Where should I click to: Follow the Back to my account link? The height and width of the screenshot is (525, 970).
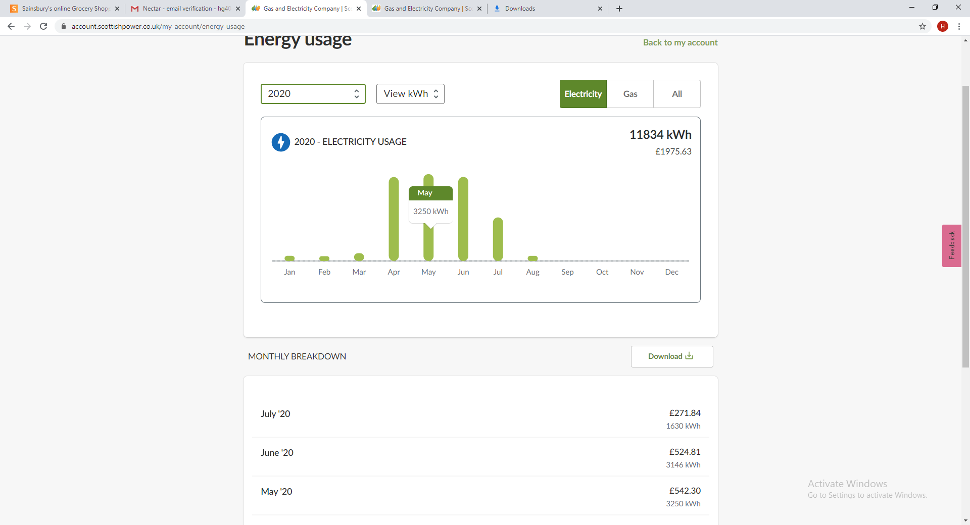tap(680, 43)
